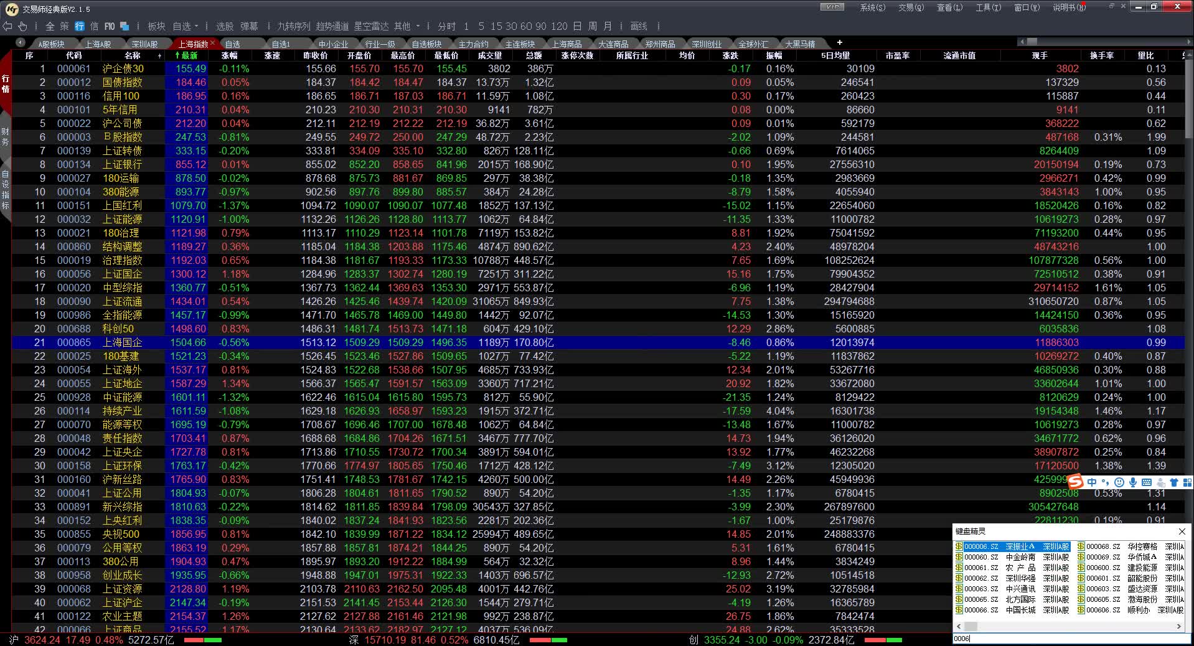This screenshot has width=1194, height=646.
Task: Click Sogou microphone voice input icon
Action: coord(1133,482)
